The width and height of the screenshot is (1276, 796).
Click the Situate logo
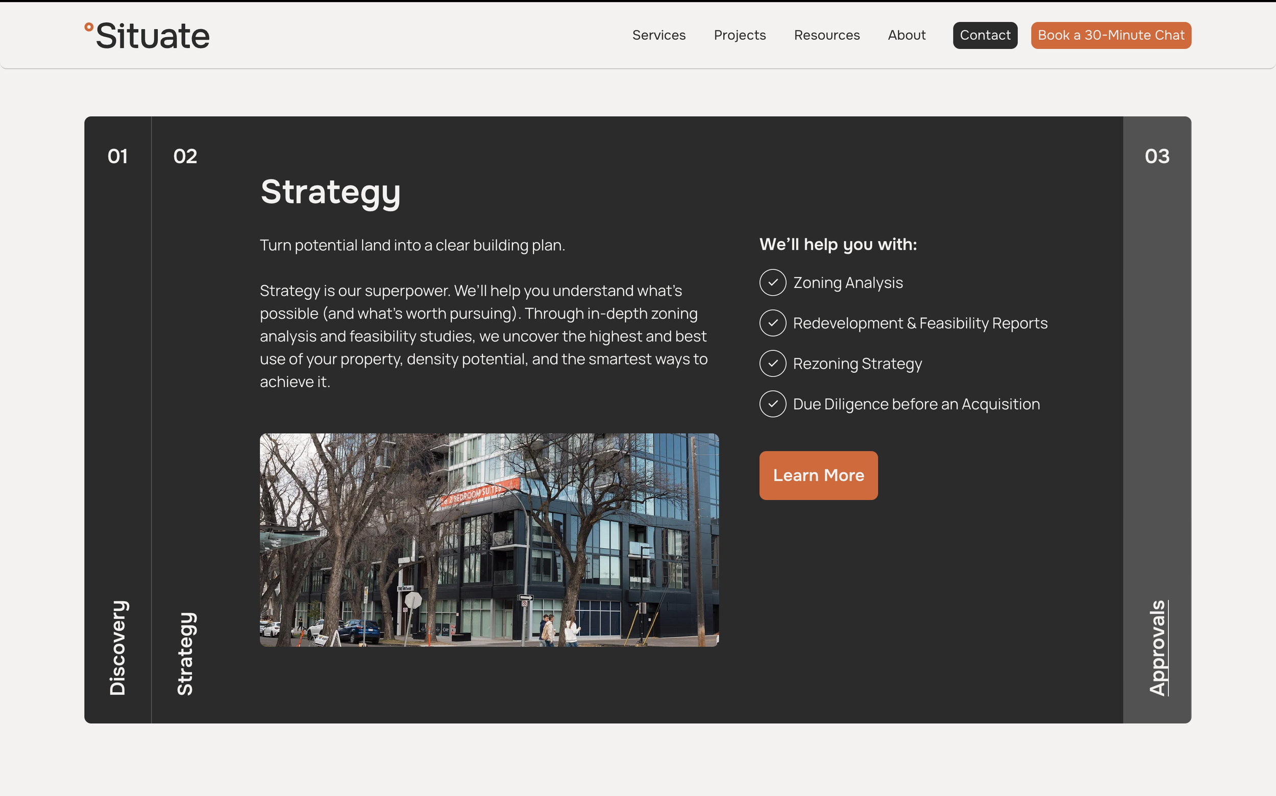152,36
